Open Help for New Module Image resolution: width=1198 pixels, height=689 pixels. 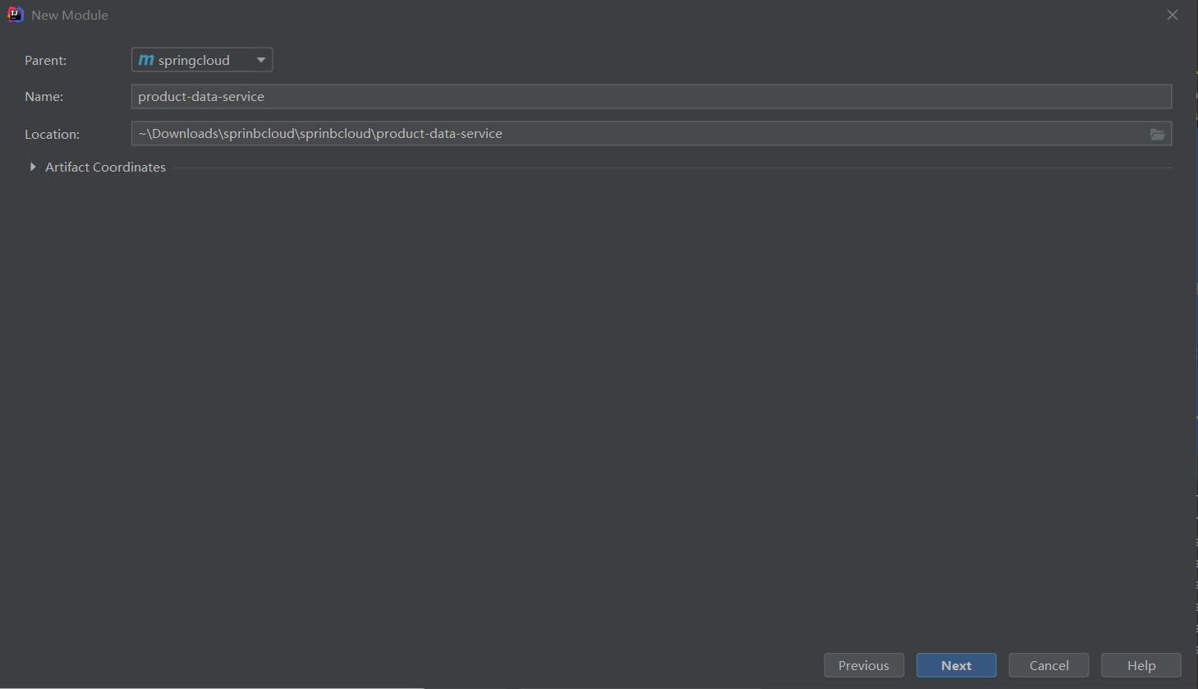pyautogui.click(x=1141, y=665)
